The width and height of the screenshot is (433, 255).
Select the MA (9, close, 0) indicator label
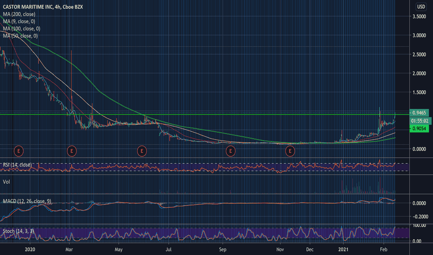[19, 21]
